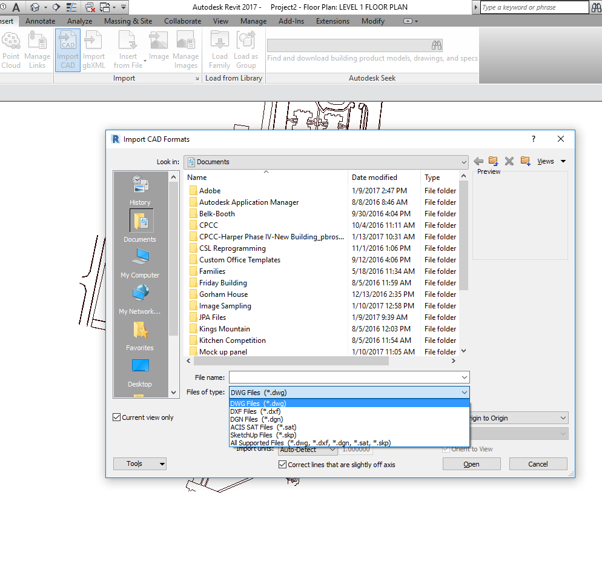Select the Families folder

pyautogui.click(x=213, y=271)
